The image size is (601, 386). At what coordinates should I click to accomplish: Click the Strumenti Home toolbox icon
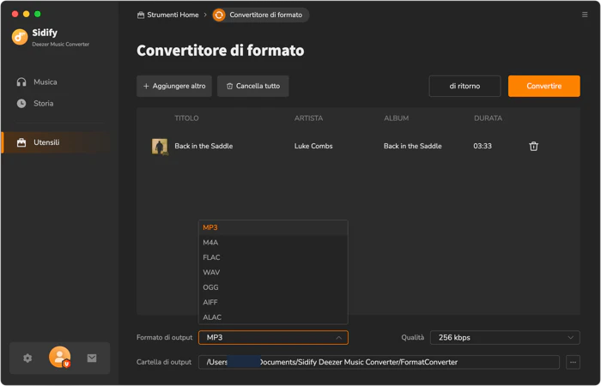tap(141, 15)
